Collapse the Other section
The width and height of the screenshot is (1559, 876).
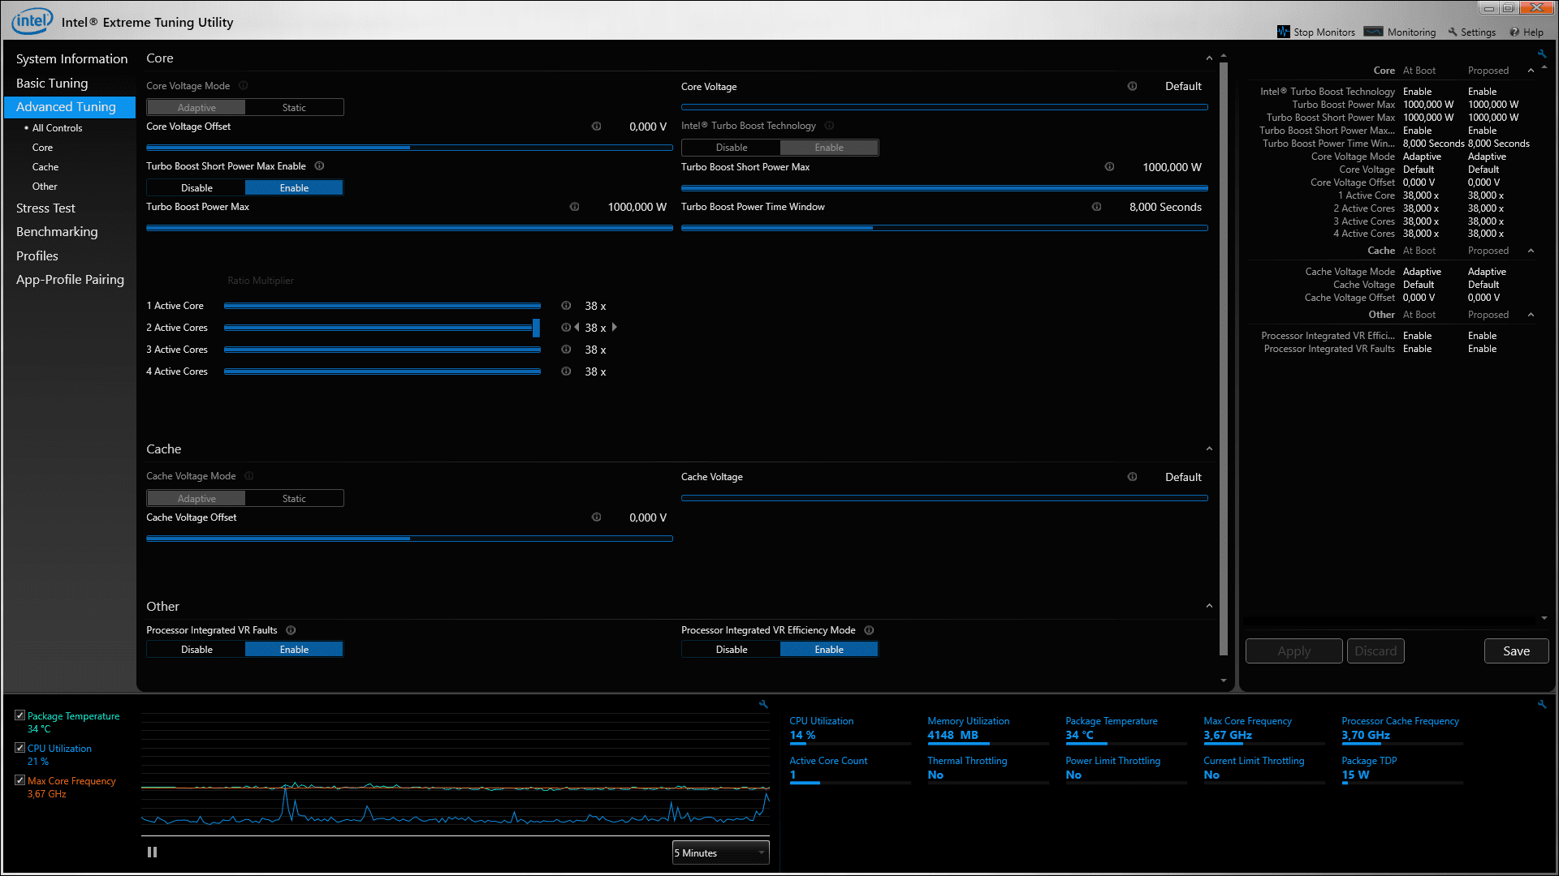pos(1209,606)
